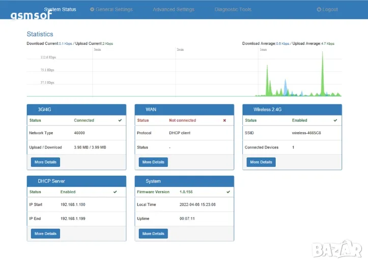This screenshot has height=264, width=368.
Task: Click the WAN Not connected red X icon
Action: tap(224, 121)
